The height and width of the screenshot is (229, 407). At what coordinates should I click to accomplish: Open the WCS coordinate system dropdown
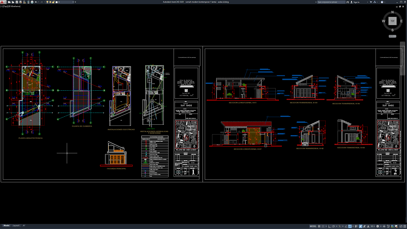392,36
